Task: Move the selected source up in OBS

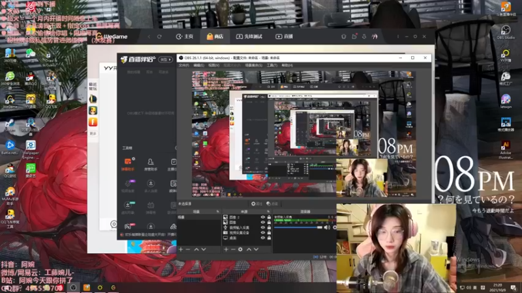Action: coord(249,249)
